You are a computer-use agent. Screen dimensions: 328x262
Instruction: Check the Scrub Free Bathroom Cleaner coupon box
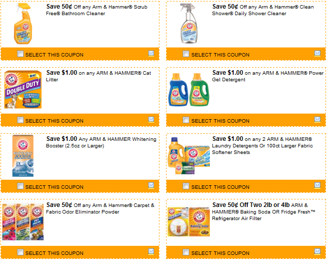click(x=20, y=54)
